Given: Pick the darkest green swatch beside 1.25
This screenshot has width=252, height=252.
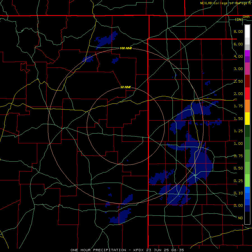Looking at the screenshot, I should coord(247,131).
